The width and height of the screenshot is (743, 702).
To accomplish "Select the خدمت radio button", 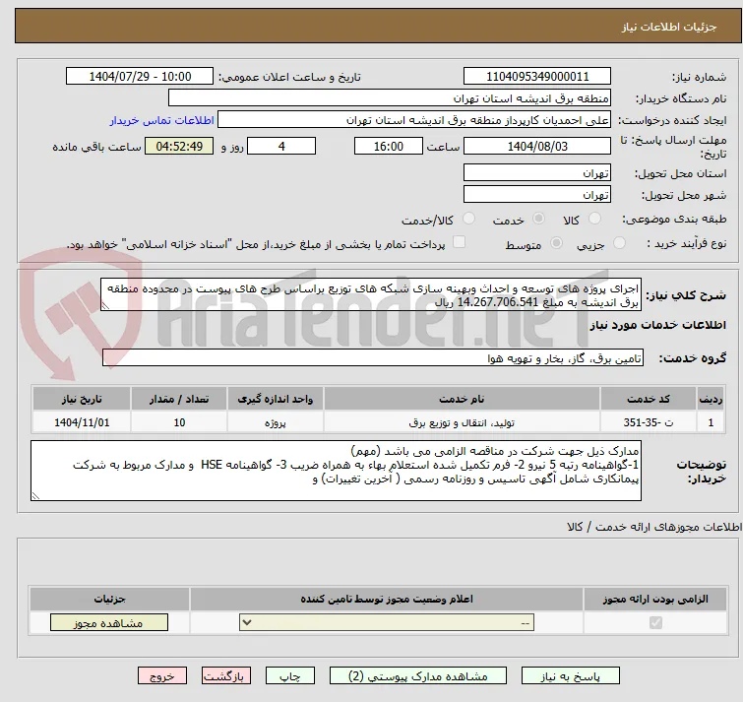I will (538, 219).
